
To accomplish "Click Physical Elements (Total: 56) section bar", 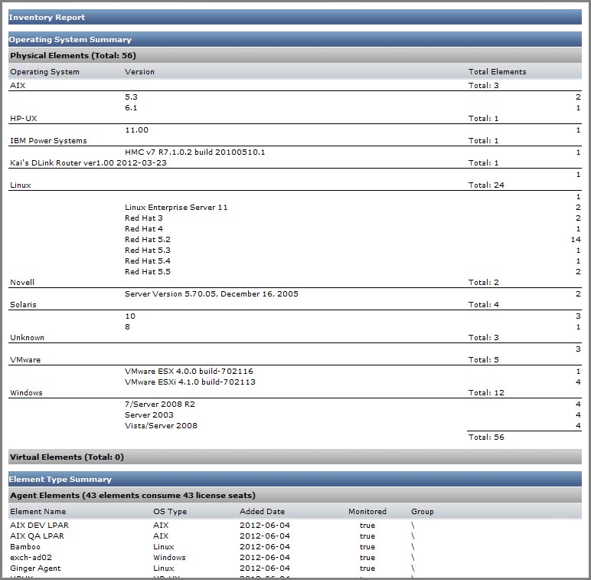I will pyautogui.click(x=295, y=55).
